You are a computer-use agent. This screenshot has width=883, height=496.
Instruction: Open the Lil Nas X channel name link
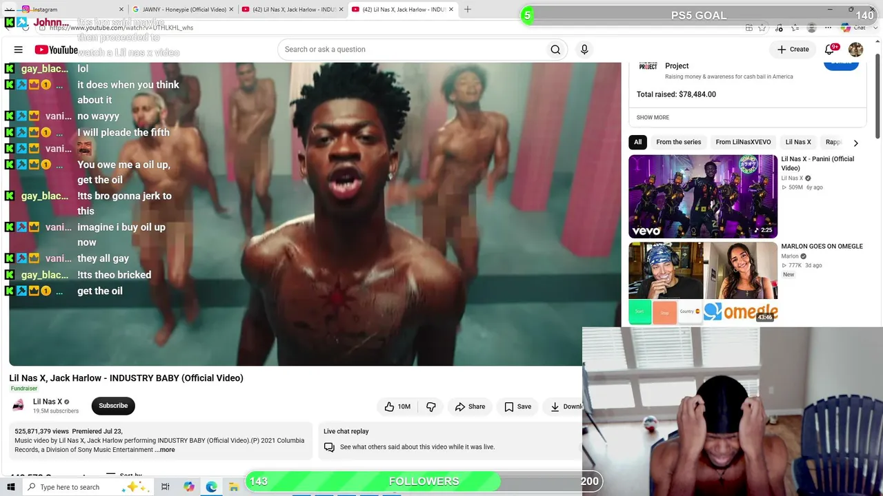[48, 402]
